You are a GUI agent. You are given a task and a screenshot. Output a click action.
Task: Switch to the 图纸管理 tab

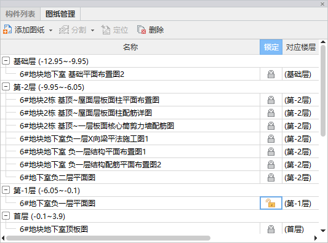click(x=60, y=14)
